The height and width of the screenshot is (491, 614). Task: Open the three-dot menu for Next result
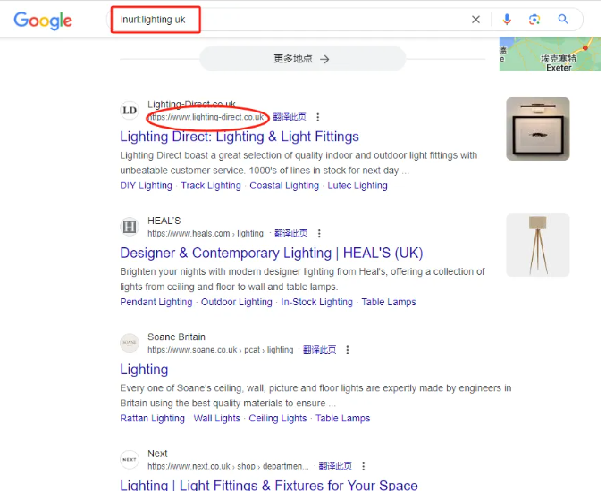point(364,466)
